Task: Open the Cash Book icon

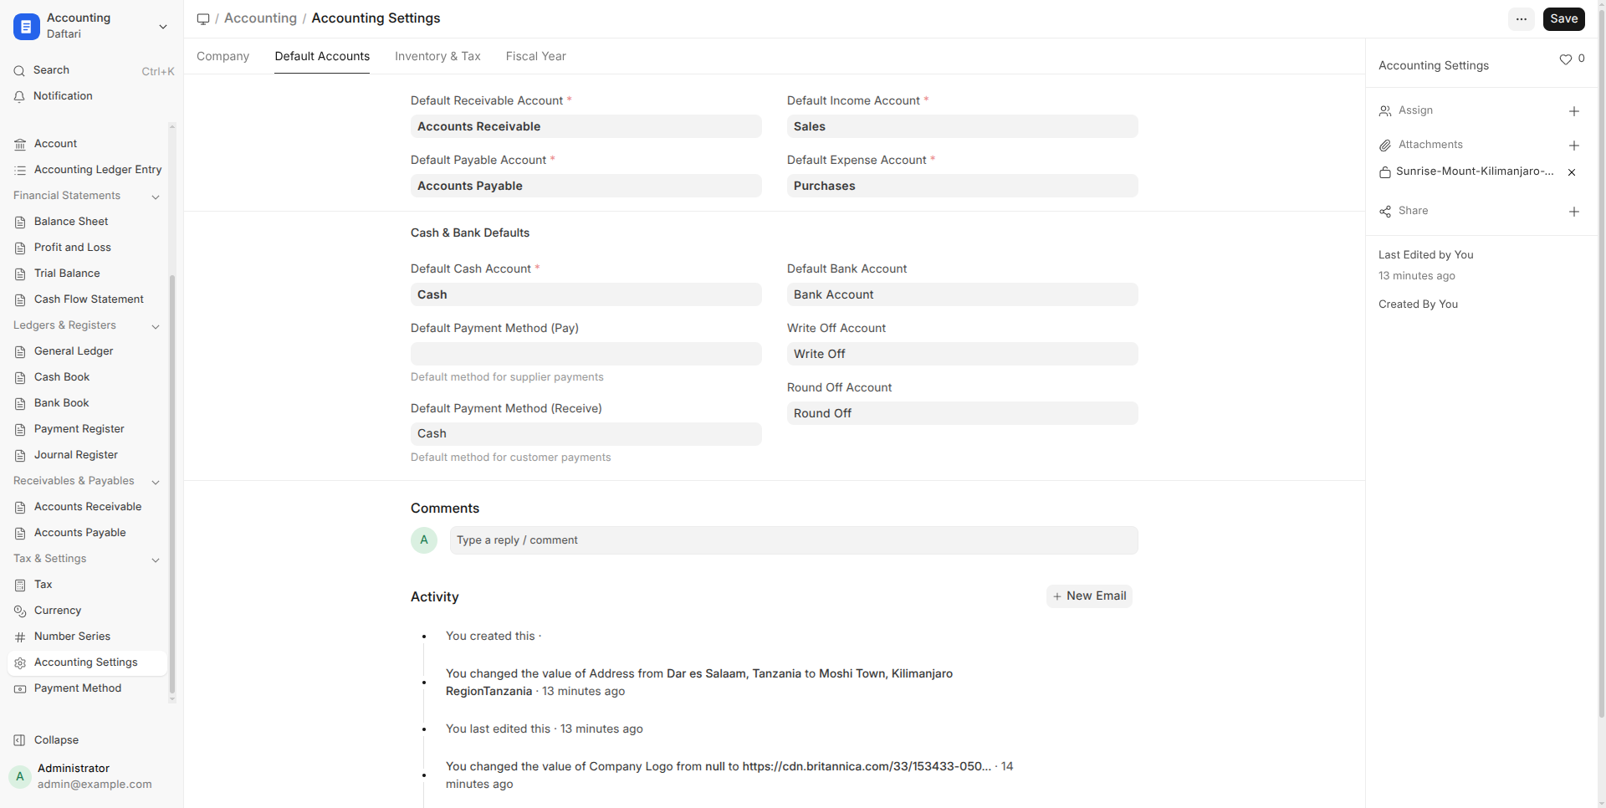Action: (x=20, y=378)
